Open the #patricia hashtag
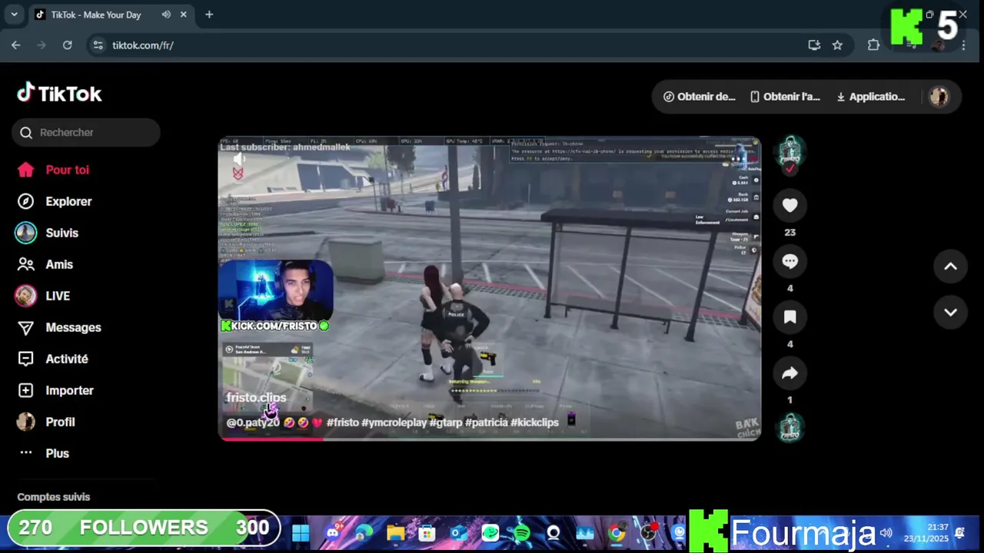Viewport: 984px width, 553px height. pyautogui.click(x=487, y=422)
